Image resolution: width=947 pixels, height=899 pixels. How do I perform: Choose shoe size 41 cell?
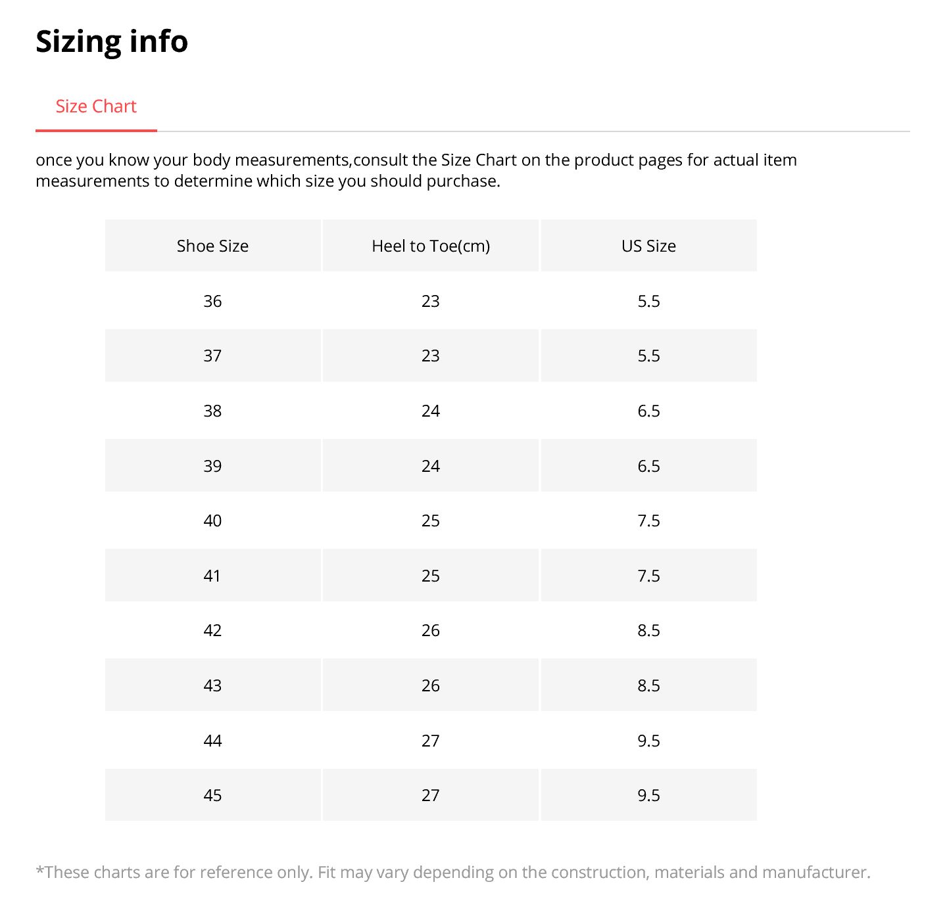[212, 576]
